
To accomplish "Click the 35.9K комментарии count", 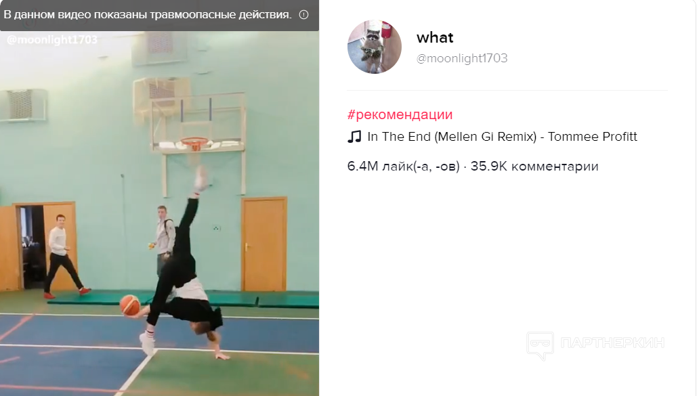I will tap(534, 166).
